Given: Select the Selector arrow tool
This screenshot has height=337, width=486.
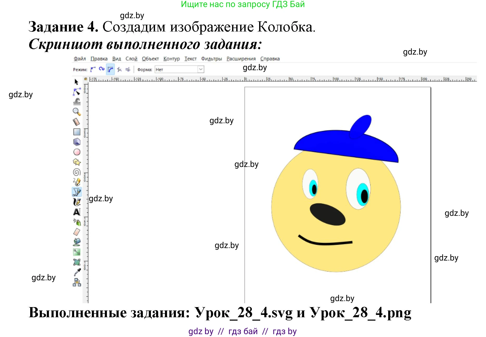Looking at the screenshot, I should [x=77, y=82].
